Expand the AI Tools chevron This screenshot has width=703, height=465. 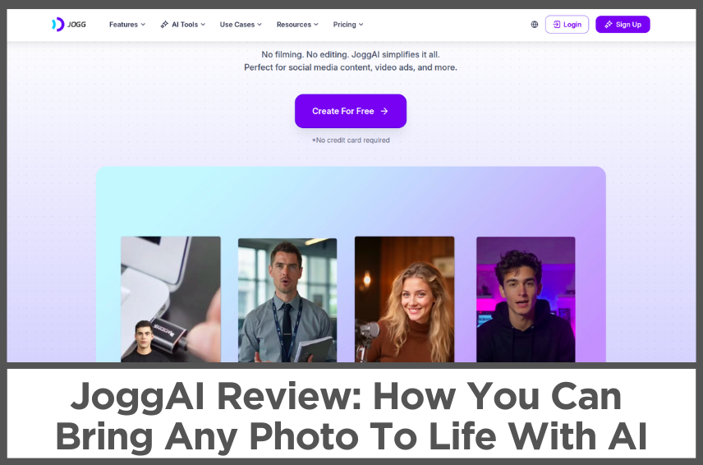[203, 25]
